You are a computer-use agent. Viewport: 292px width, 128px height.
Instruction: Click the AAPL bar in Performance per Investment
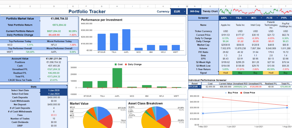point(126,40)
